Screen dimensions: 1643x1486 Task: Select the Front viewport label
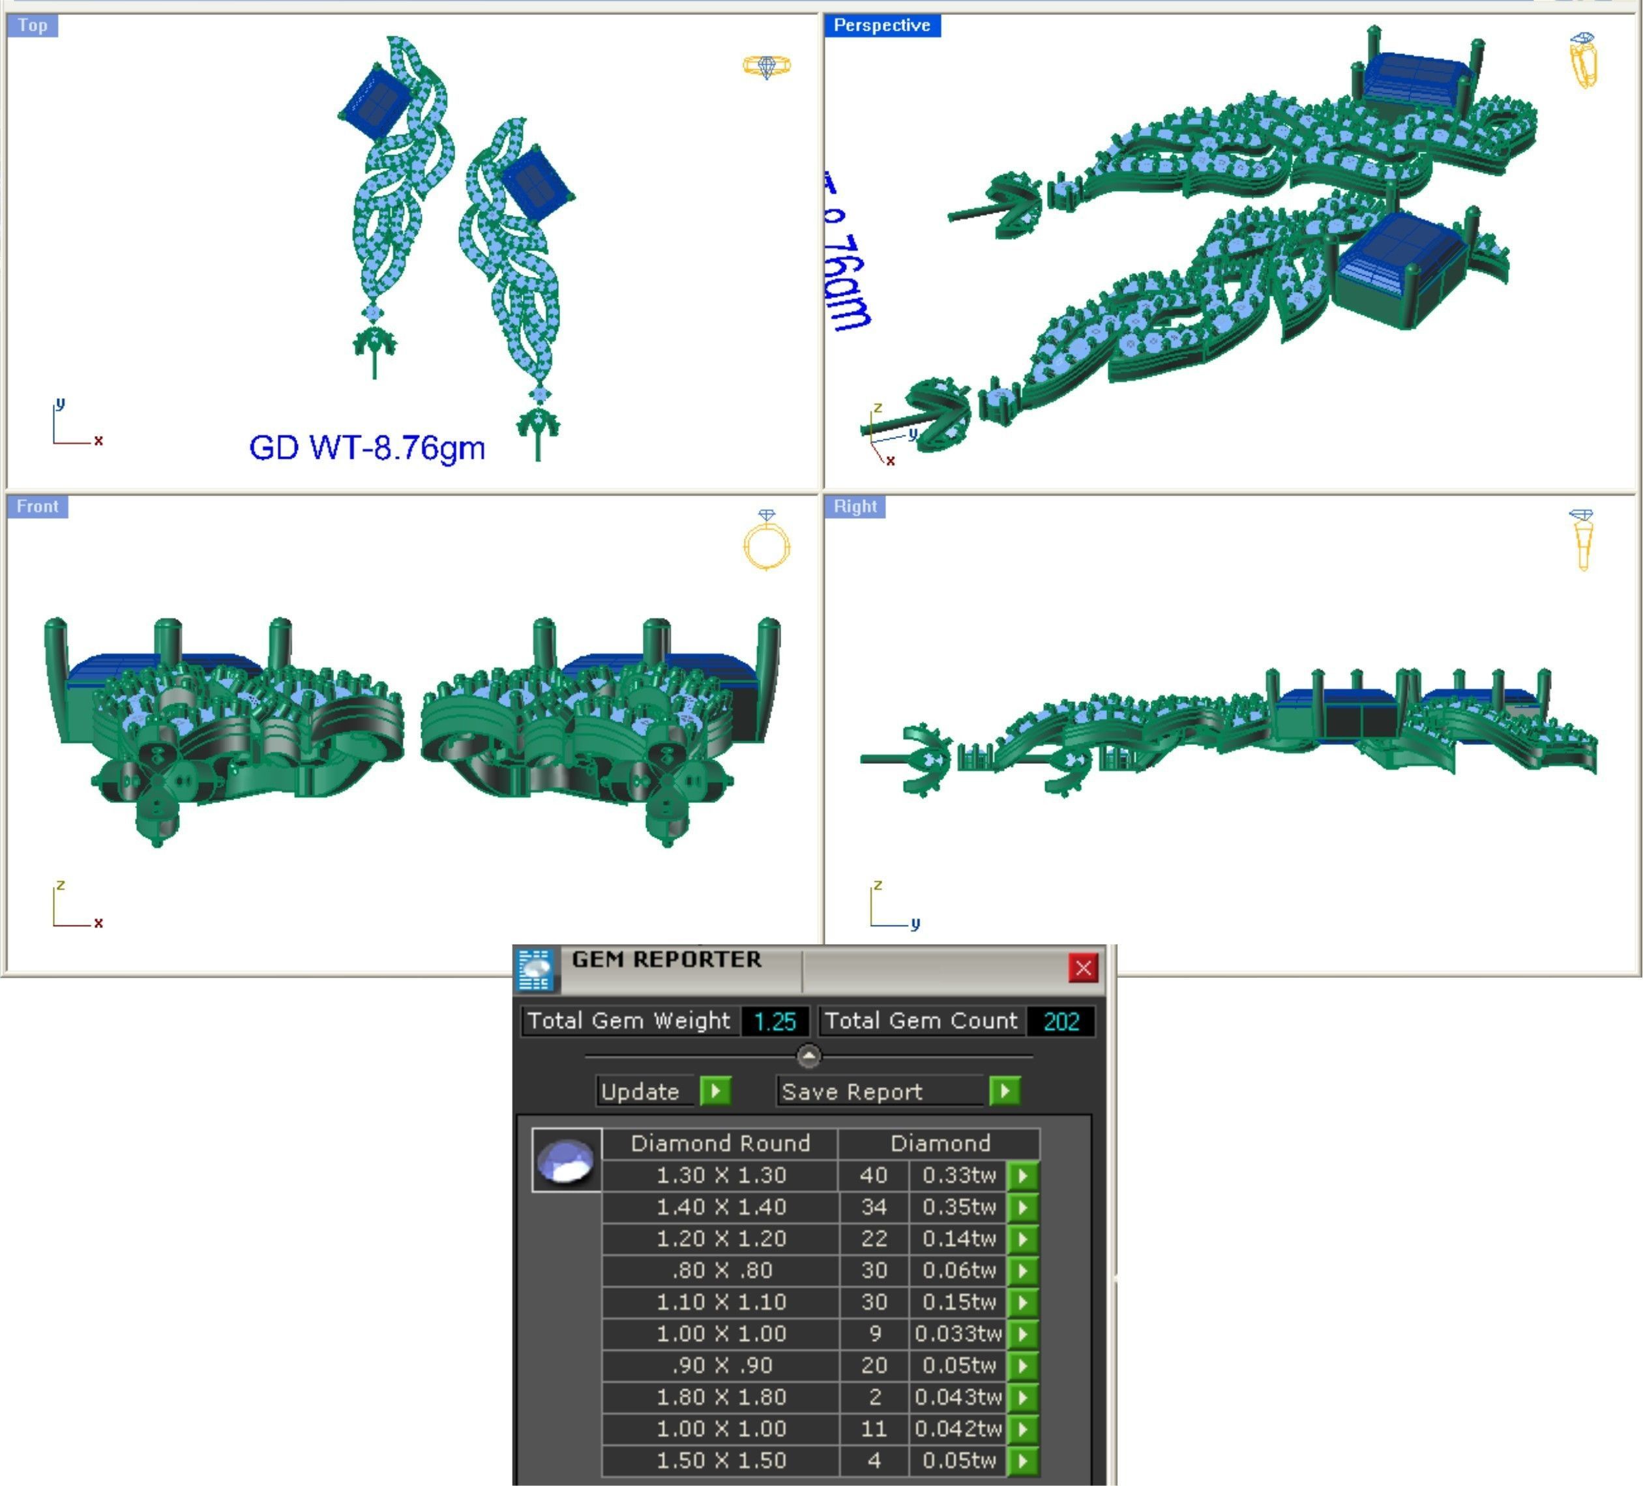(38, 506)
